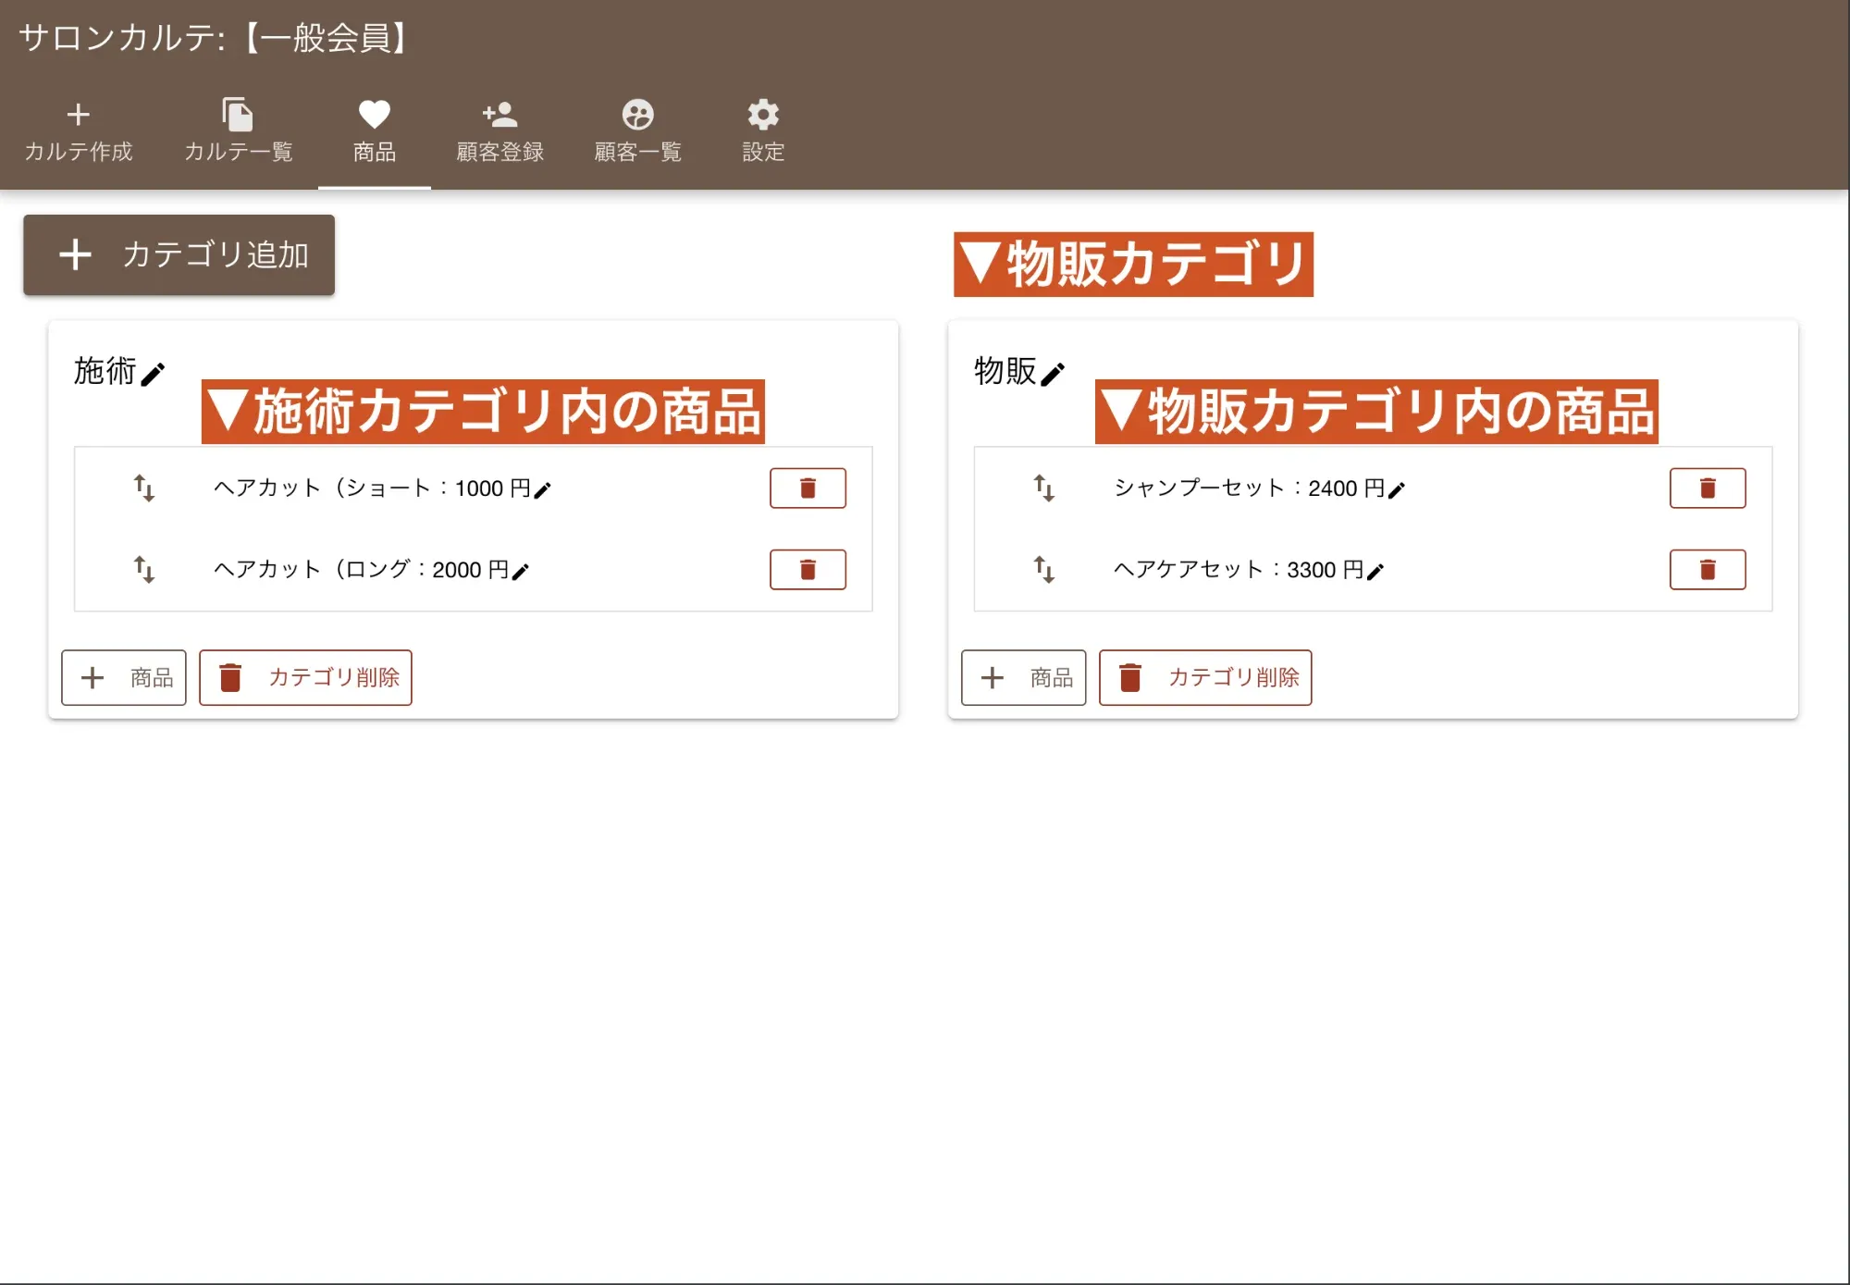1850x1285 pixels.
Task: Add a product with 商品 in 物販 card
Action: tap(1023, 677)
